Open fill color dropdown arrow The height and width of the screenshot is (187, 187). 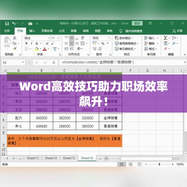click(41, 49)
